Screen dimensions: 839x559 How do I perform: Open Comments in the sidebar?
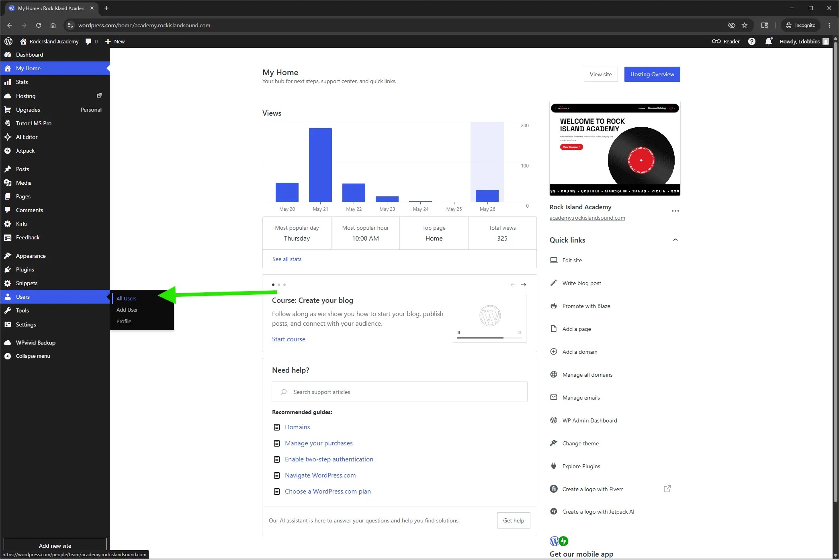(x=55, y=210)
